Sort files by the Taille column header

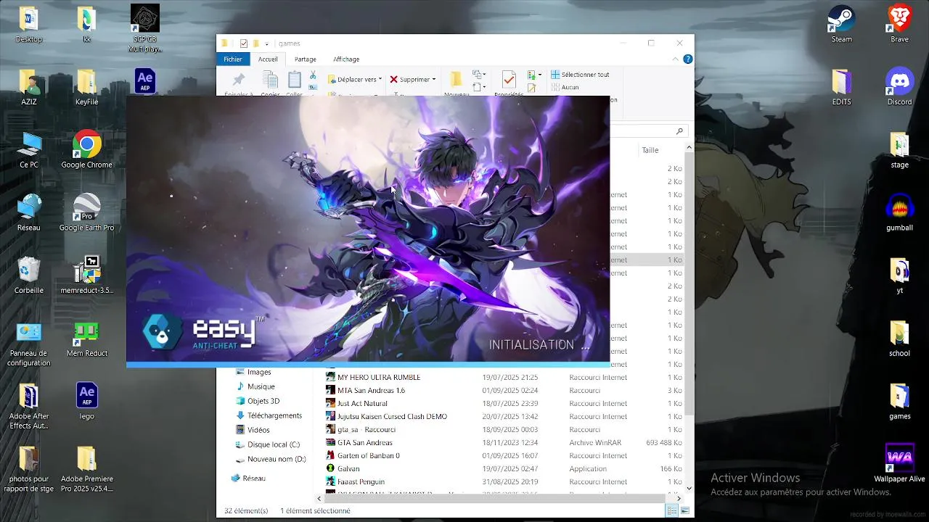tap(650, 150)
